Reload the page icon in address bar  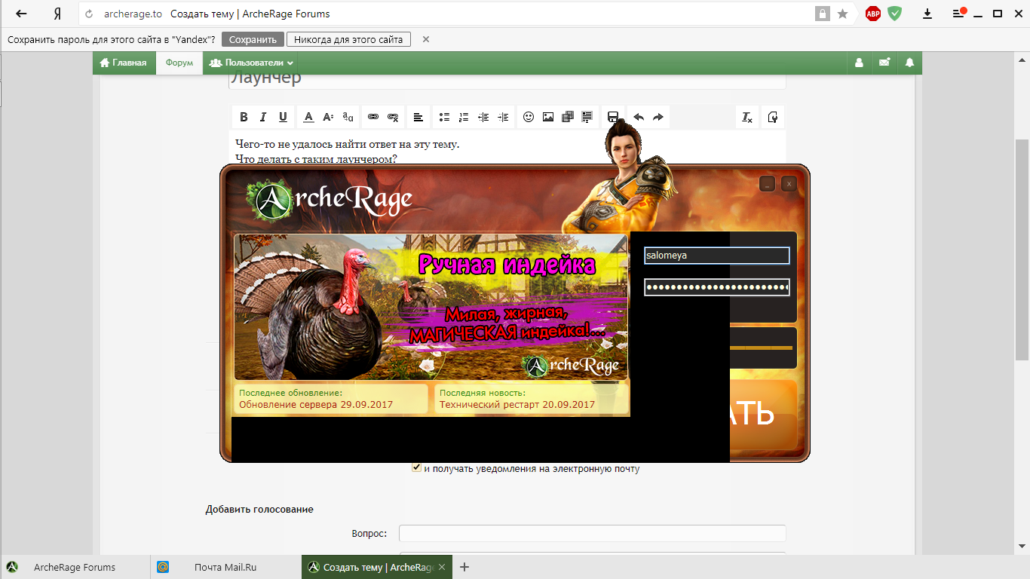(x=90, y=14)
